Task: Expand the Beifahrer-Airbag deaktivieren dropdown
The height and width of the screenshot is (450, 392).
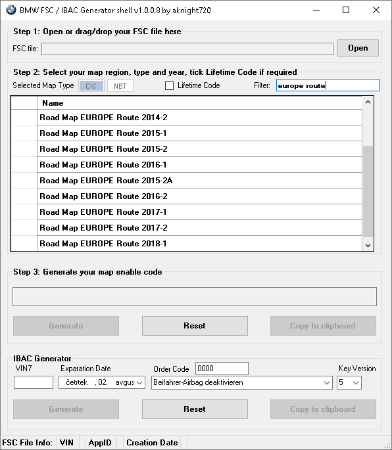Action: (x=326, y=382)
